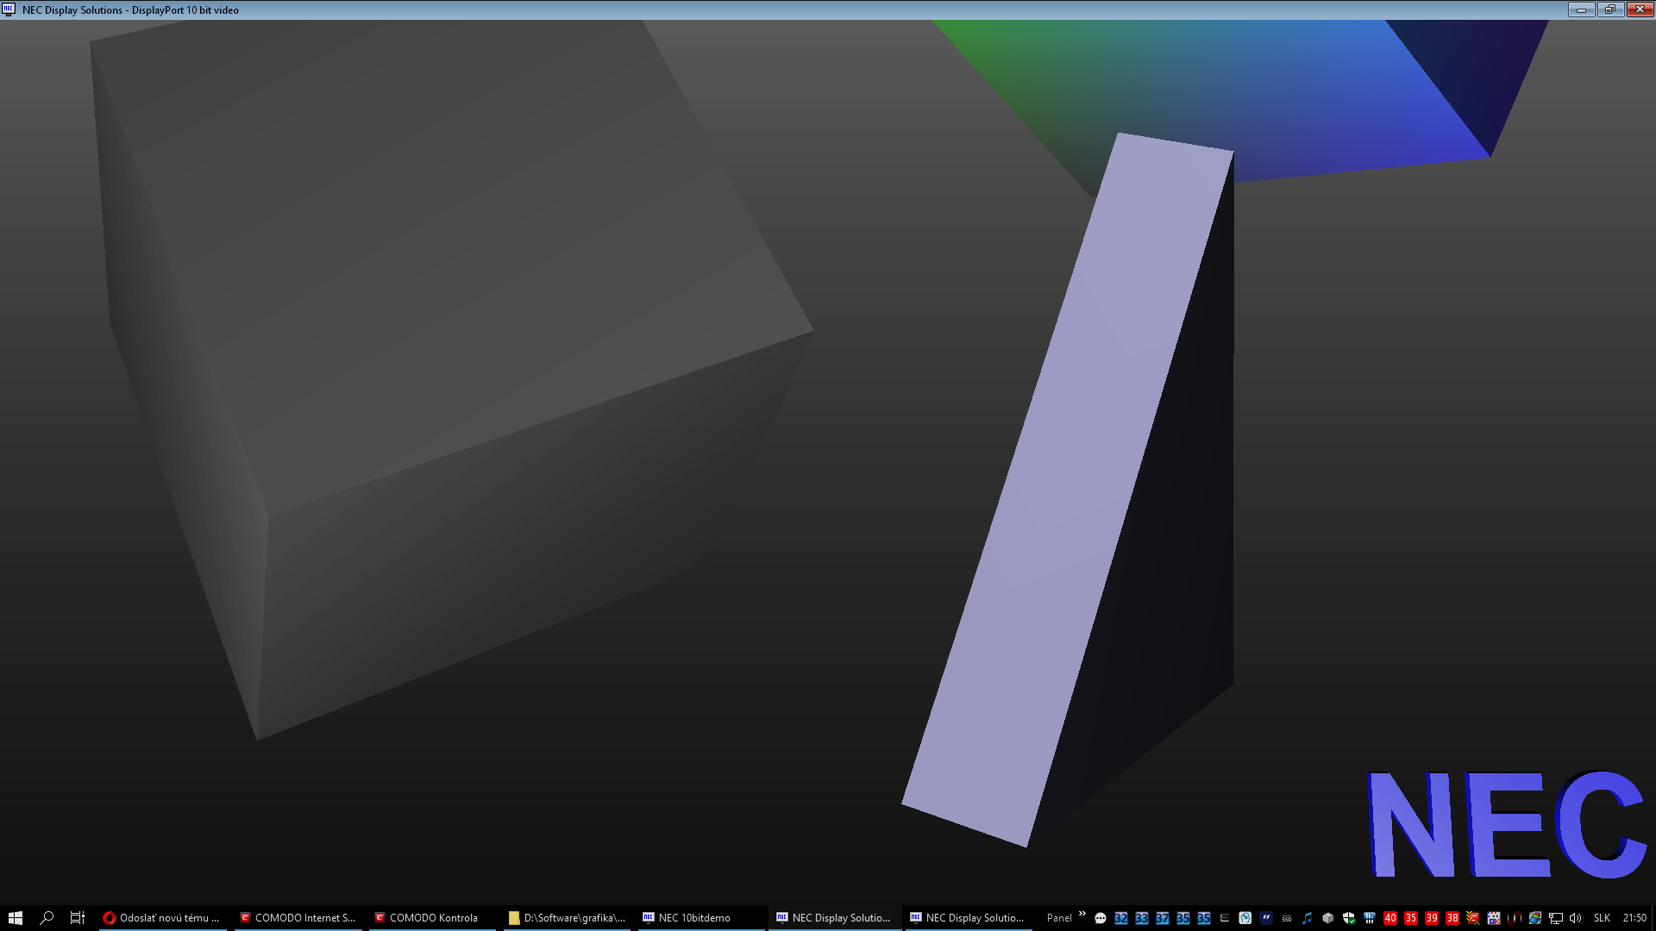This screenshot has height=931, width=1656.
Task: Switch to COMODO Internet Security taskbar item
Action: (298, 918)
